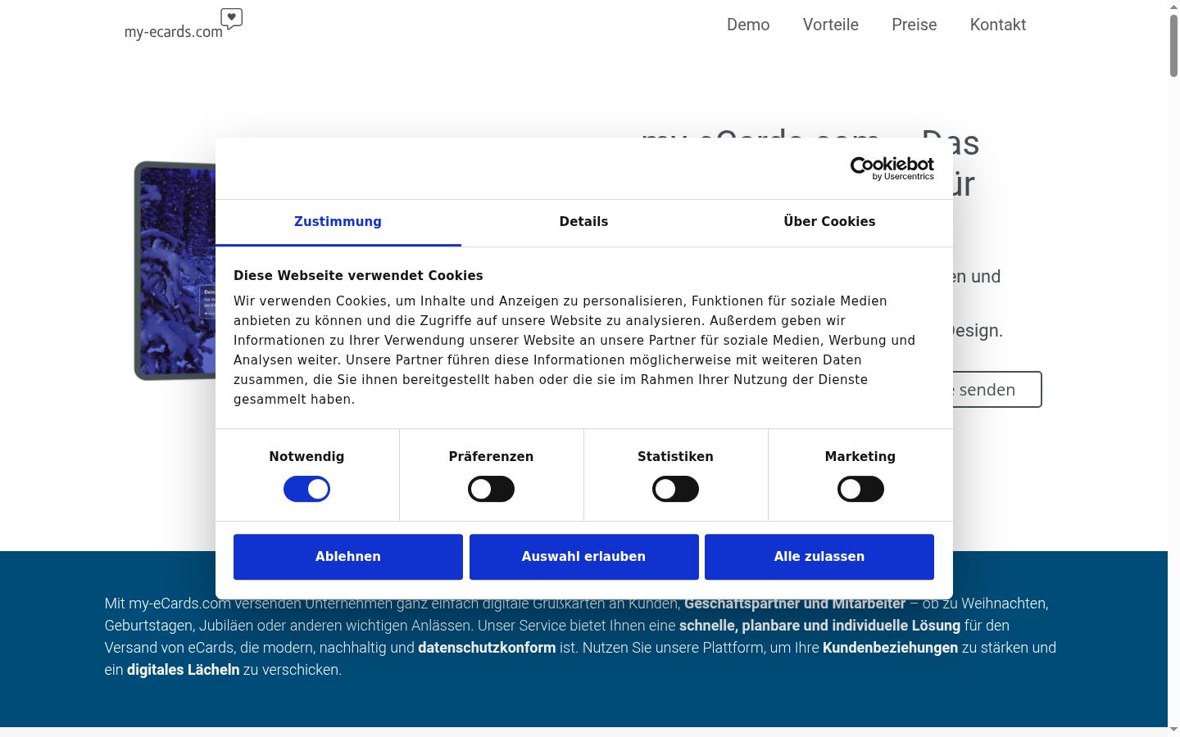Screen dimensions: 1180x737
Task: Click the heading 'Diese Webseite verwendet Cookies'
Action: coord(358,276)
